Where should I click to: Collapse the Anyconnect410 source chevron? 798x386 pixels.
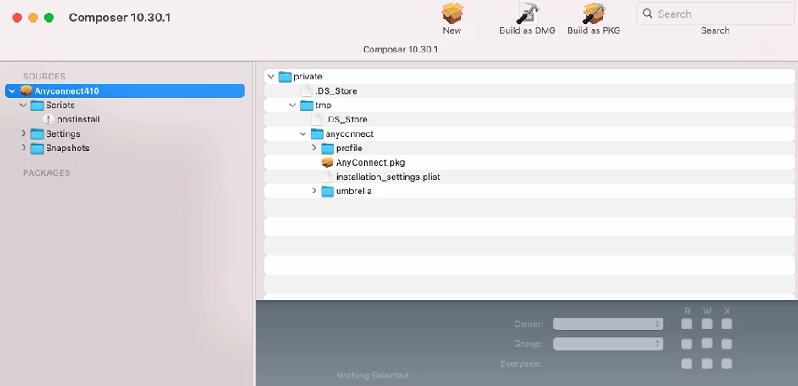(12, 91)
